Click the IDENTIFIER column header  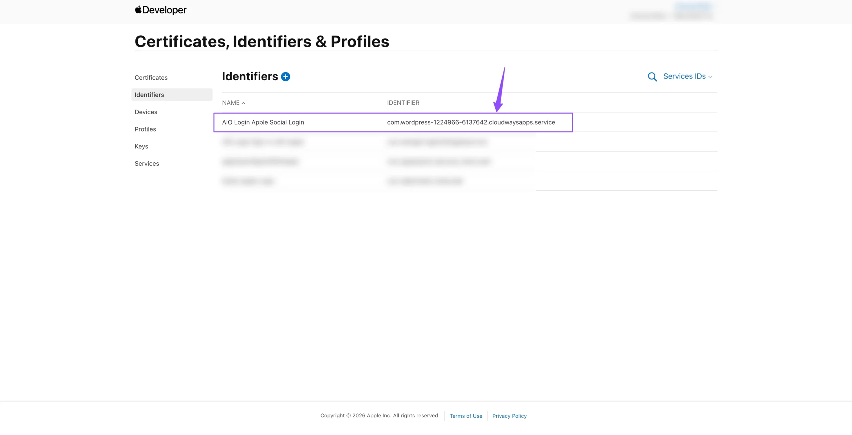coord(403,103)
